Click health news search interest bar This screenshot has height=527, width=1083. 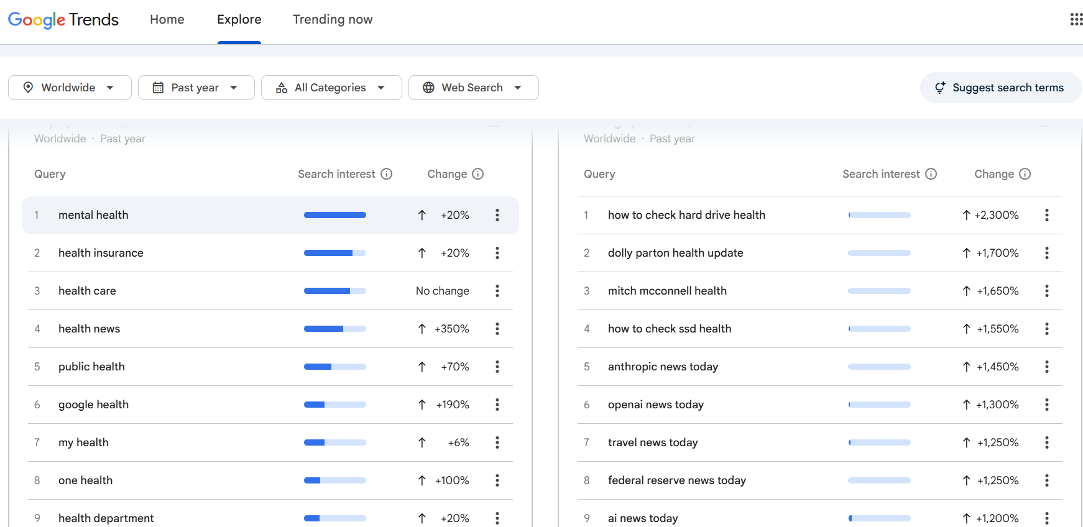[335, 329]
